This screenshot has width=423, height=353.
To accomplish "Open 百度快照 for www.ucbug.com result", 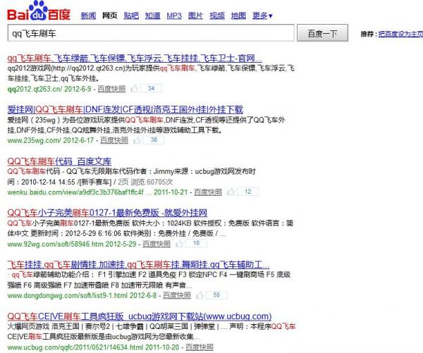I will [200, 347].
